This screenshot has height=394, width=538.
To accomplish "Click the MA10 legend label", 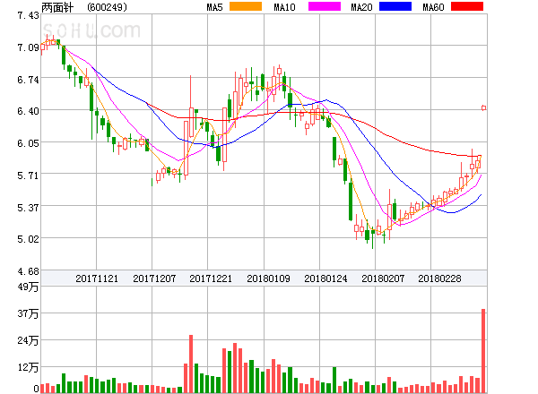I will click(284, 7).
